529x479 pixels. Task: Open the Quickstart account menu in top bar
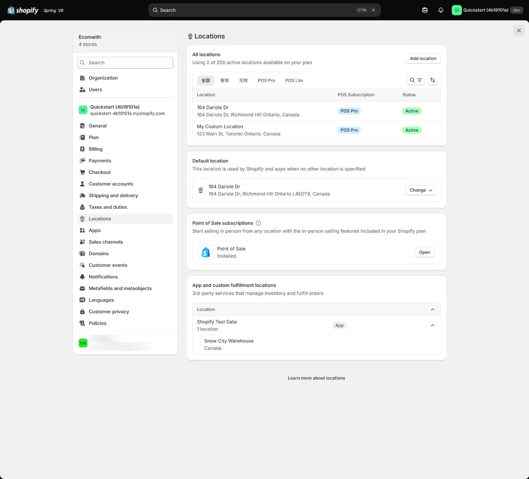[x=487, y=10]
